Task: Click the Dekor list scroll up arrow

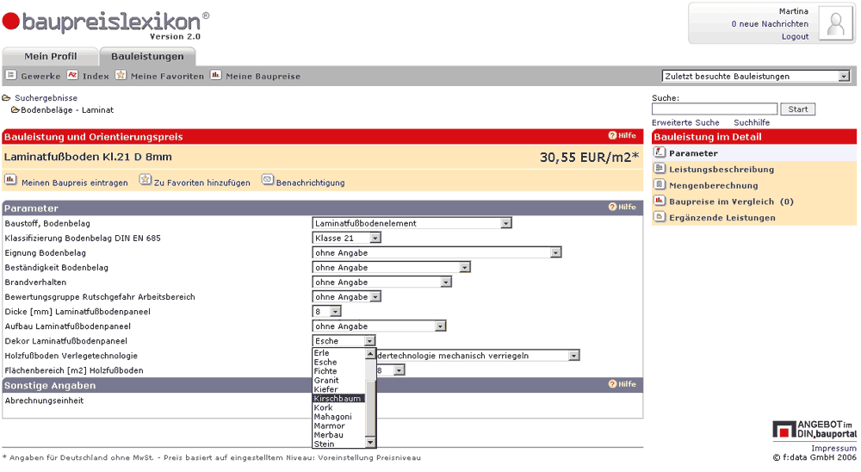Action: [370, 354]
